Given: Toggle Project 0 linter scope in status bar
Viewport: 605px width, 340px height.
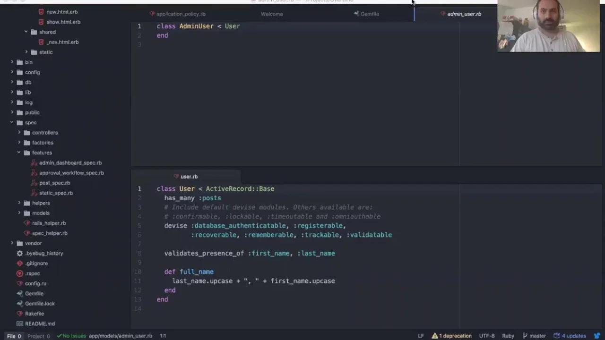Looking at the screenshot, I should pyautogui.click(x=38, y=336).
